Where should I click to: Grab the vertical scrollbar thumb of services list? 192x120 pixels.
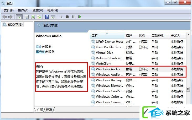pyautogui.click(x=188, y=89)
